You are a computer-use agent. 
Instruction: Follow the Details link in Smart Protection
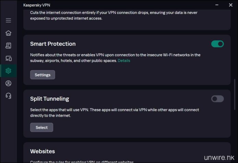coord(124,61)
